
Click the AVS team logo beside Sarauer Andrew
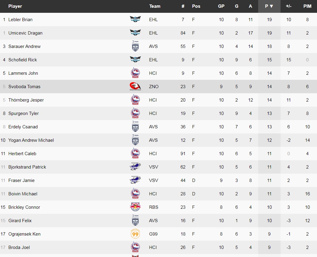135,46
